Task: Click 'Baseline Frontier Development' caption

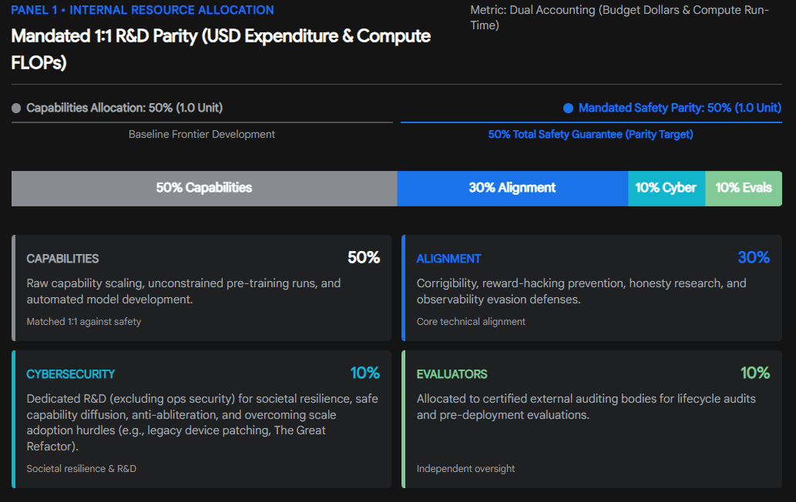Action: [202, 135]
